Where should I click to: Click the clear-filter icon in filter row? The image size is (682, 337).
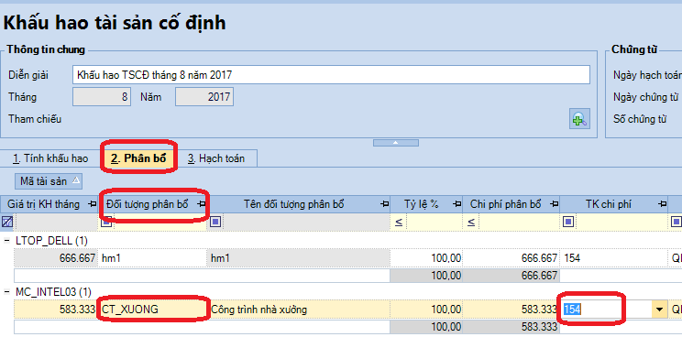(x=7, y=223)
